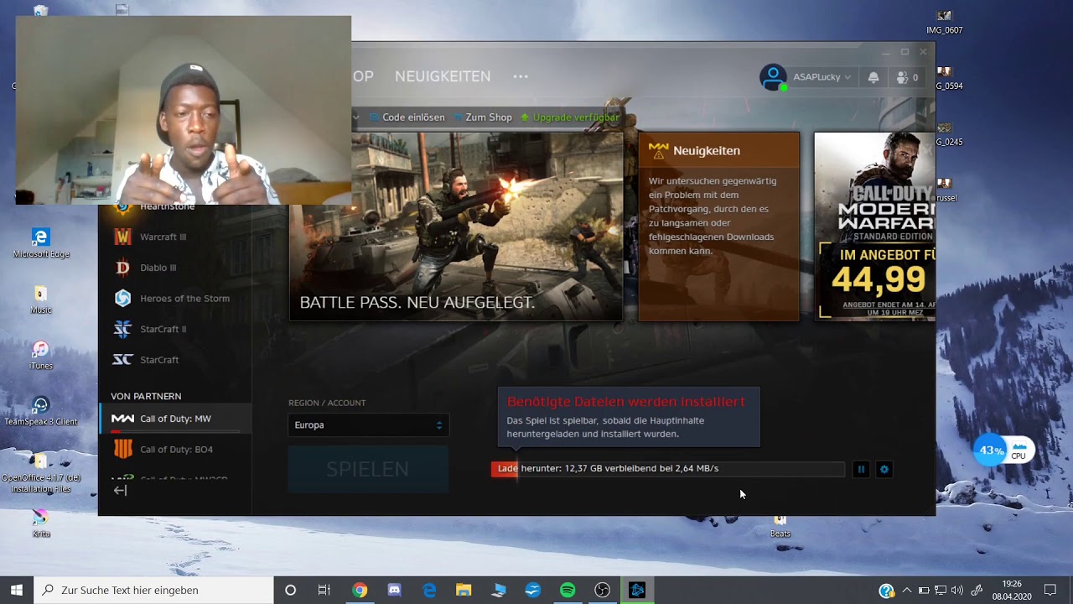Viewport: 1073px width, 604px height.
Task: Open Microsoft Edge desktop shortcut
Action: click(x=40, y=243)
